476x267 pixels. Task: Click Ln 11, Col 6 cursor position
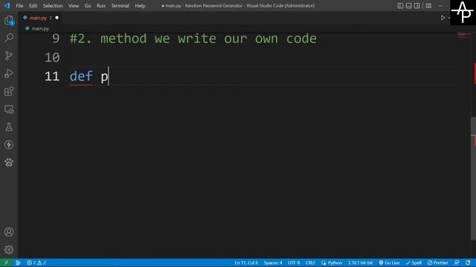246,263
